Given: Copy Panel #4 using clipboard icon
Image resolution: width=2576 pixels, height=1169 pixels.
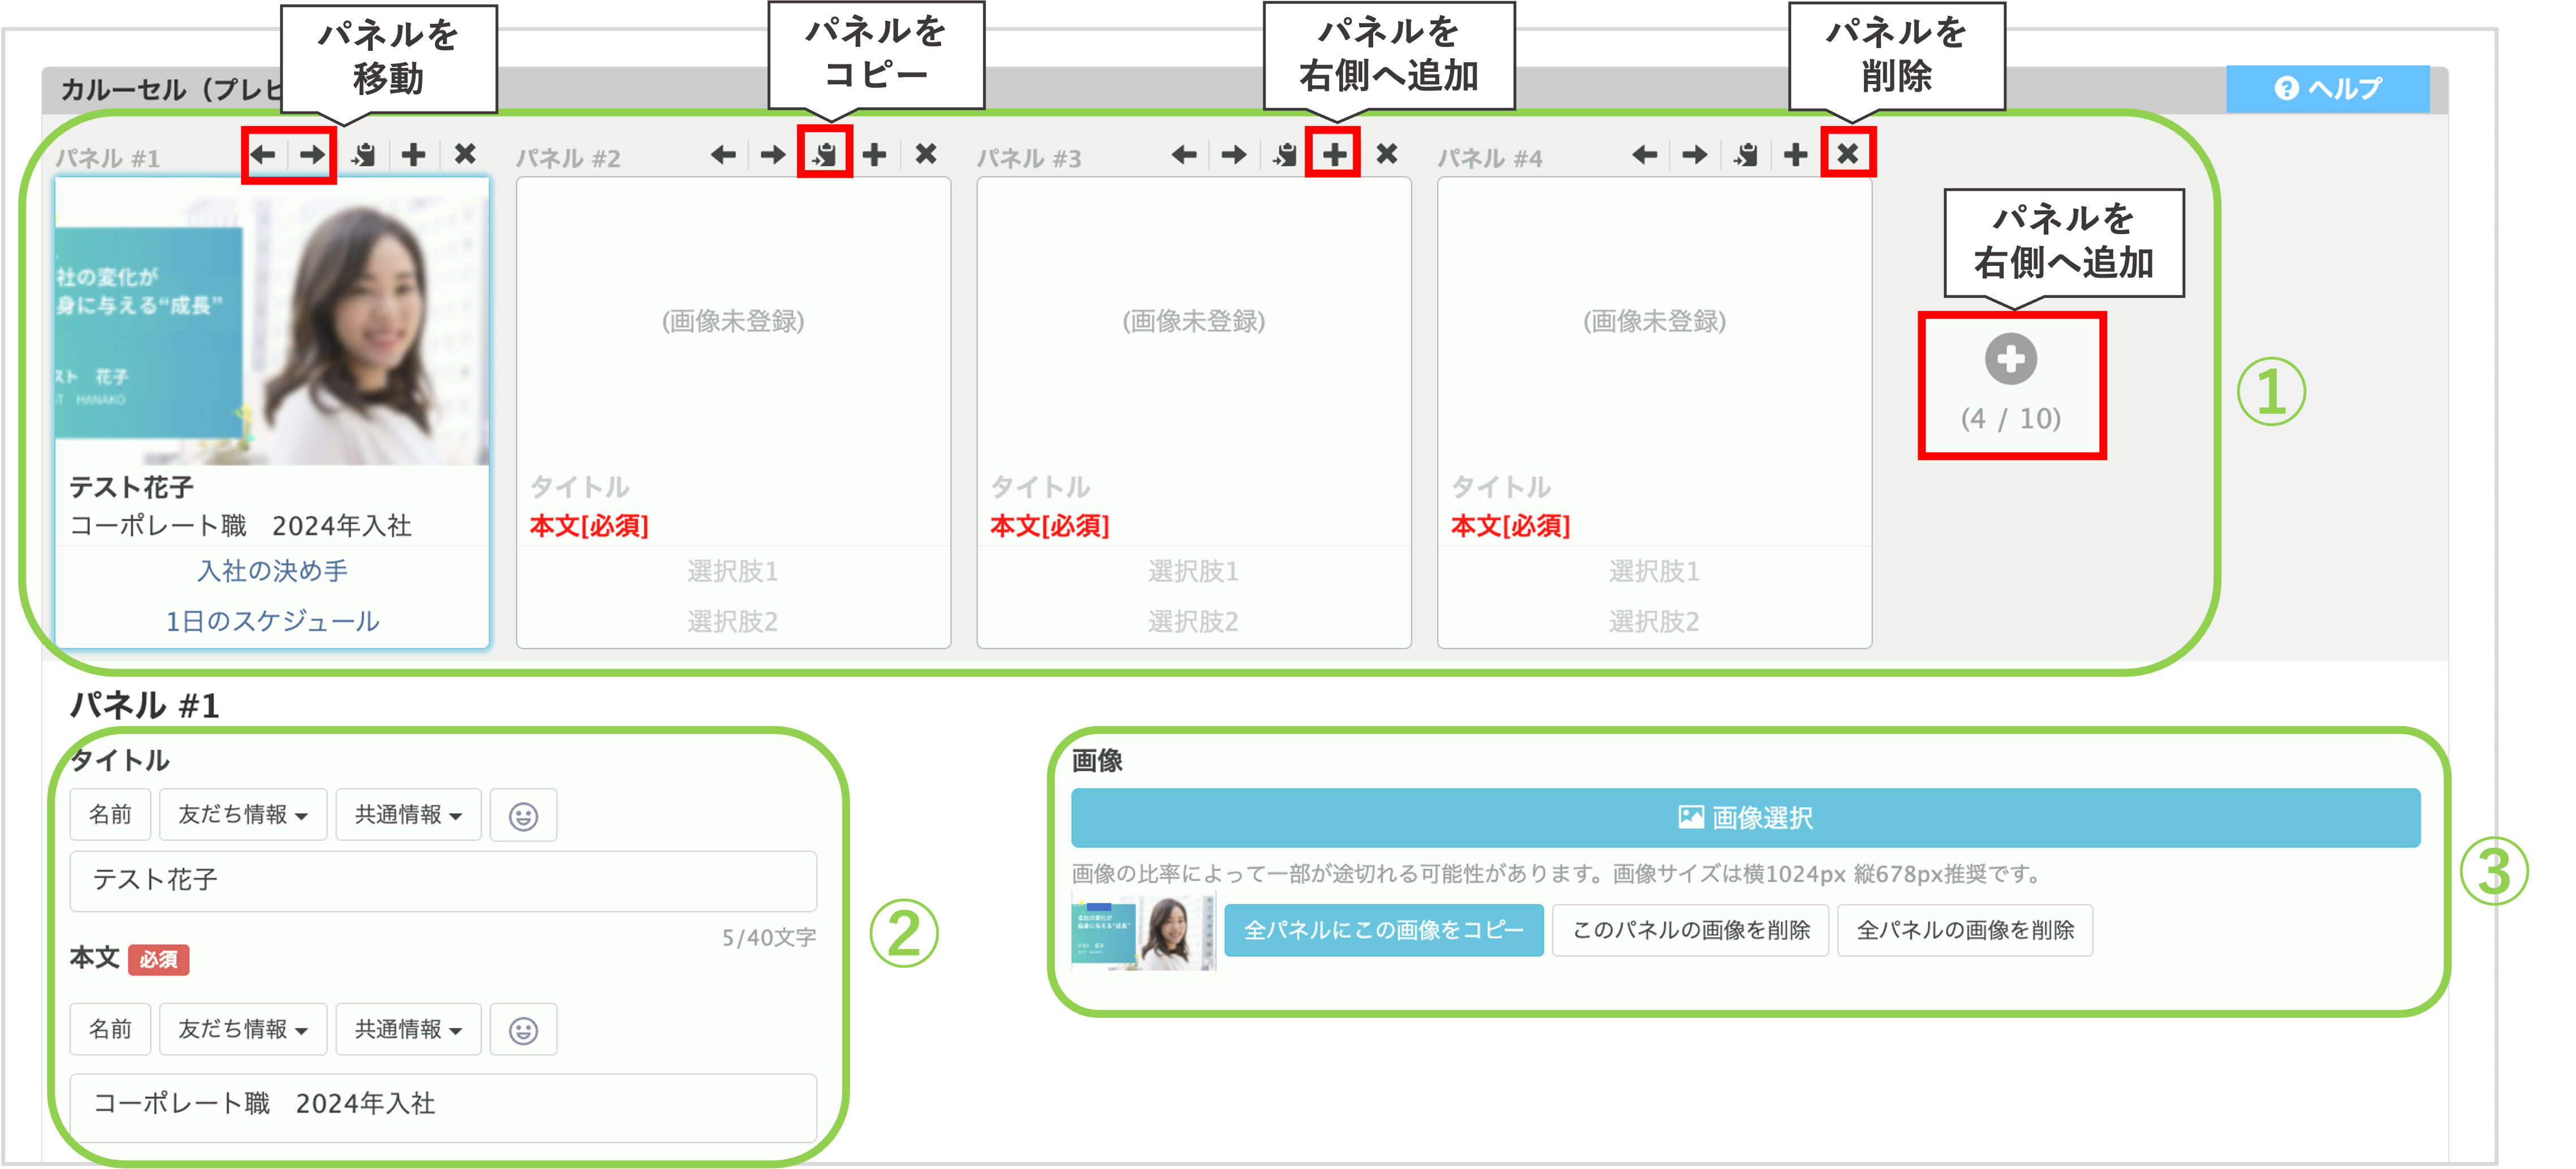Looking at the screenshot, I should click(x=1746, y=155).
